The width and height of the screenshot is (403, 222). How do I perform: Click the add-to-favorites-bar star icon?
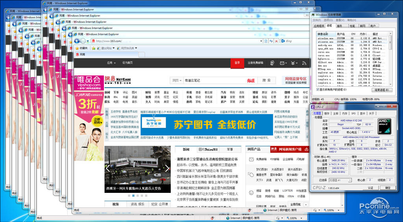point(94,48)
